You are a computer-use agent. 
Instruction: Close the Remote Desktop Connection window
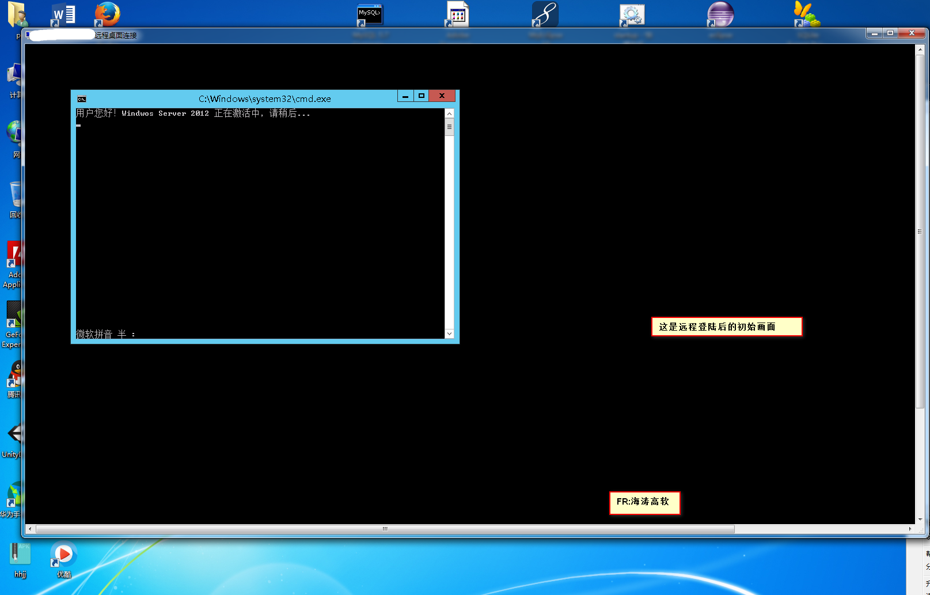(x=912, y=33)
